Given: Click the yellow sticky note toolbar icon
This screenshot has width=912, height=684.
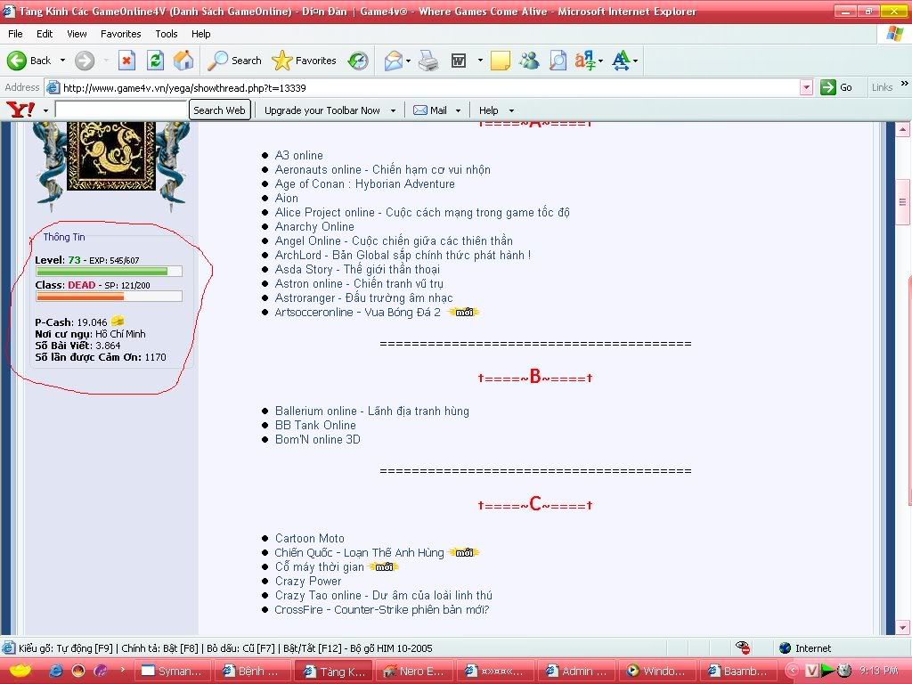Looking at the screenshot, I should (501, 61).
